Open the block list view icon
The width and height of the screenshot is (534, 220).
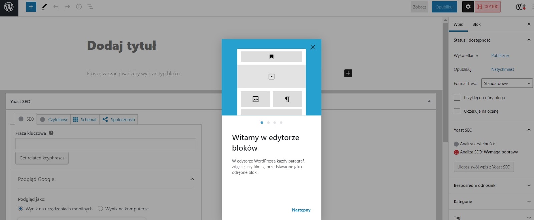point(90,7)
